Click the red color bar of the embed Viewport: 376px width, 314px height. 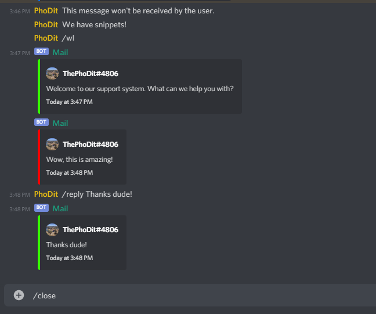pyautogui.click(x=39, y=157)
